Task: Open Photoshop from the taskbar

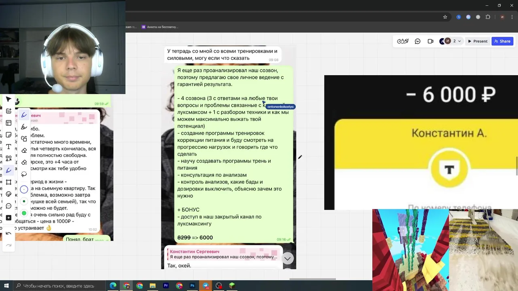Action: (x=192, y=286)
